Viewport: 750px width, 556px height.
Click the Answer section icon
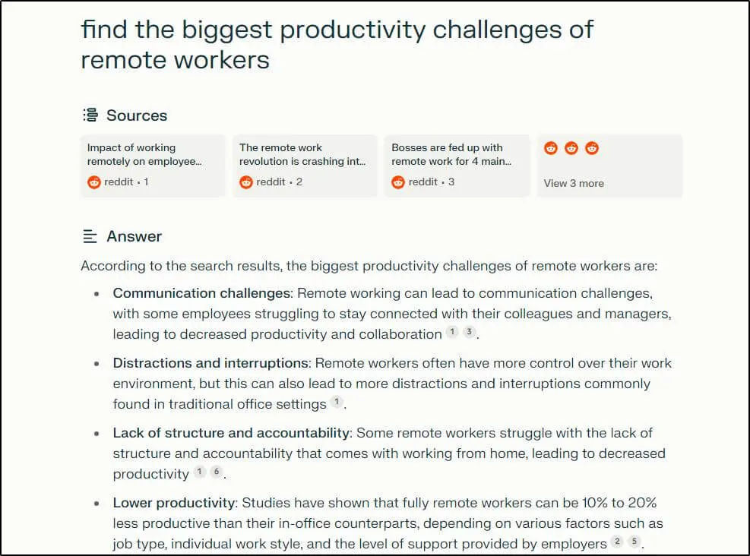pyautogui.click(x=90, y=236)
